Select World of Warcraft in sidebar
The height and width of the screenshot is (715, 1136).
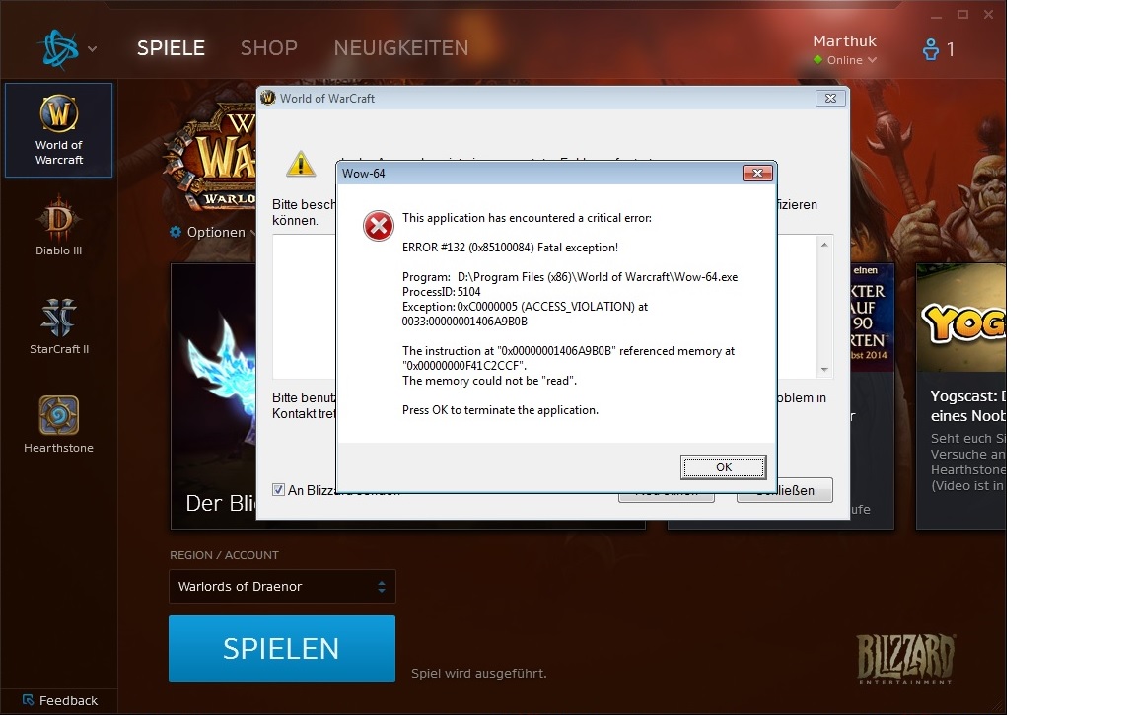(59, 129)
